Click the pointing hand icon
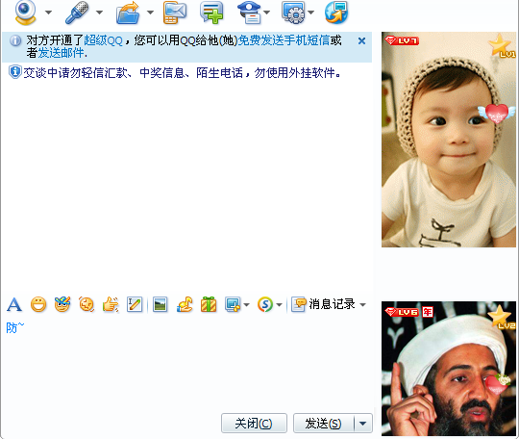The width and height of the screenshot is (519, 439). pyautogui.click(x=111, y=304)
